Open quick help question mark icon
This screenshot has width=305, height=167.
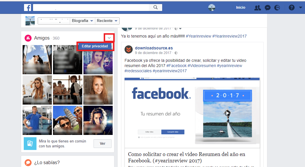click(x=291, y=8)
